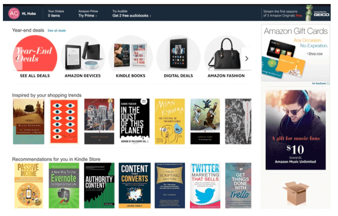
Task: Advance the deals carousel with the right chevron
Action: (247, 58)
